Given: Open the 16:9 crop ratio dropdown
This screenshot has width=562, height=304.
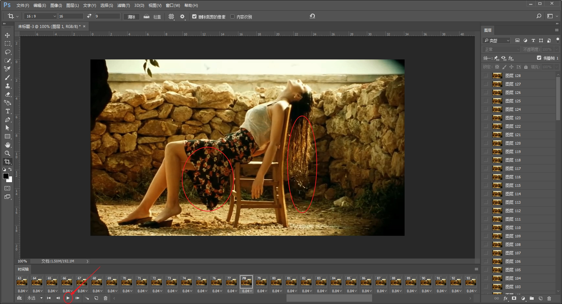Looking at the screenshot, I should pos(41,16).
